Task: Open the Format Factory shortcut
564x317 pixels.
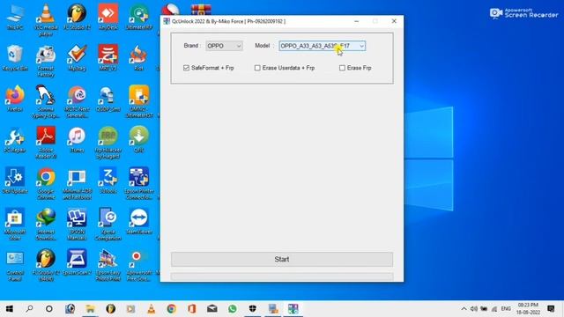Action: click(x=46, y=61)
